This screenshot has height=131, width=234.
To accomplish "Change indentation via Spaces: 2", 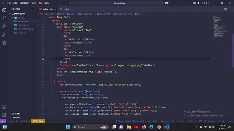I will [165, 121].
